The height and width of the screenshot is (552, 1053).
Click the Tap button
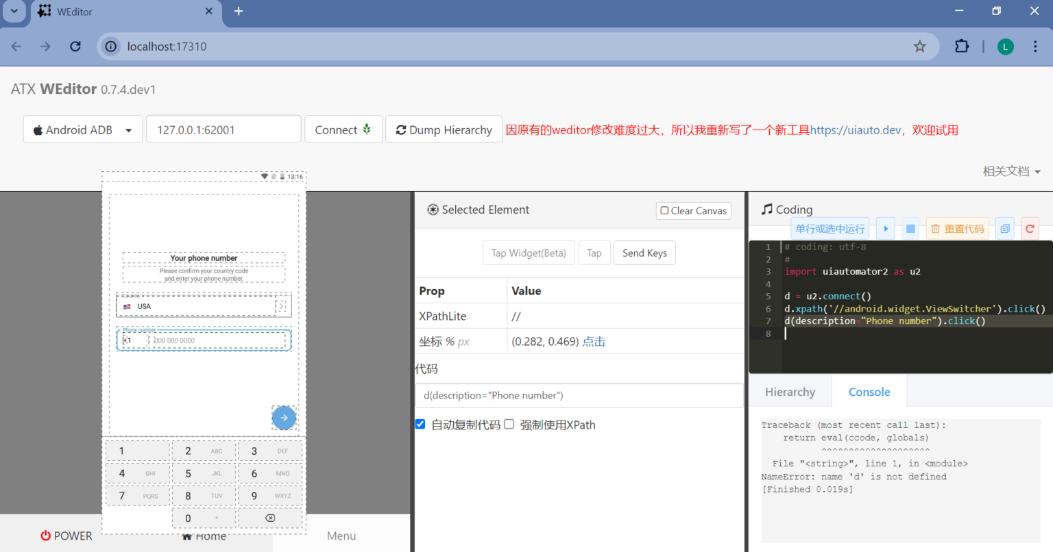click(x=594, y=253)
